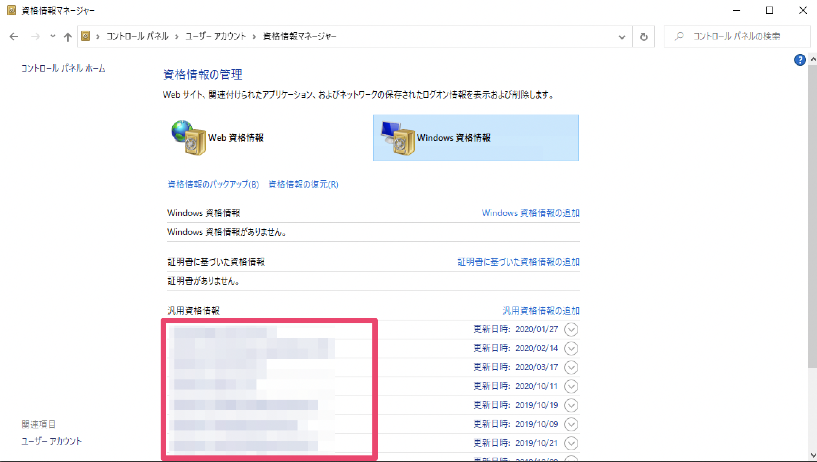The image size is (817, 462).
Task: Click the Control Panel icon in address bar
Action: [x=85, y=36]
